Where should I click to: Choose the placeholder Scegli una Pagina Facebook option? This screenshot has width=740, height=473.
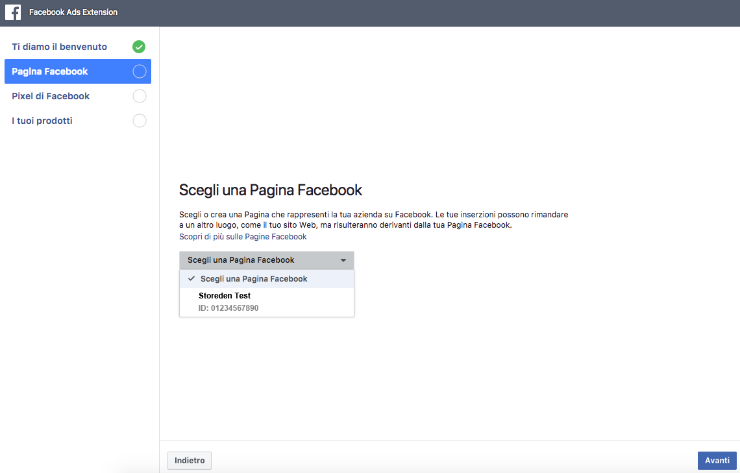254,279
